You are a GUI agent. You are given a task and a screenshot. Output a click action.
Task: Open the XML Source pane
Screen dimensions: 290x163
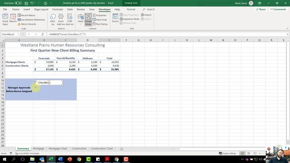click(115, 18)
